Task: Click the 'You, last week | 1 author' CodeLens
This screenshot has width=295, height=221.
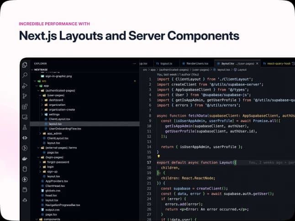Action: pyautogui.click(x=178, y=75)
